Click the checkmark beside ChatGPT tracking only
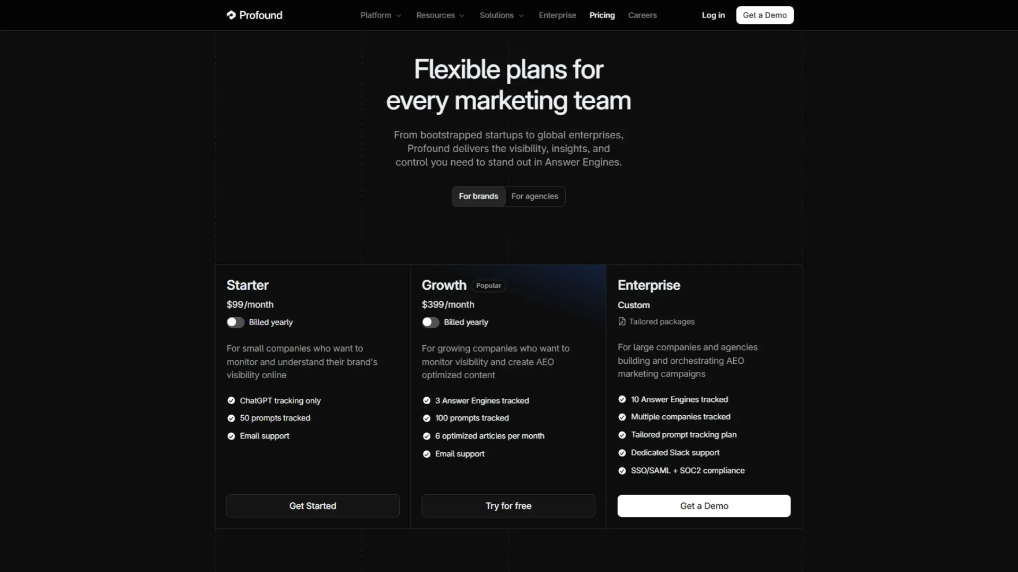The height and width of the screenshot is (572, 1018). [x=231, y=400]
